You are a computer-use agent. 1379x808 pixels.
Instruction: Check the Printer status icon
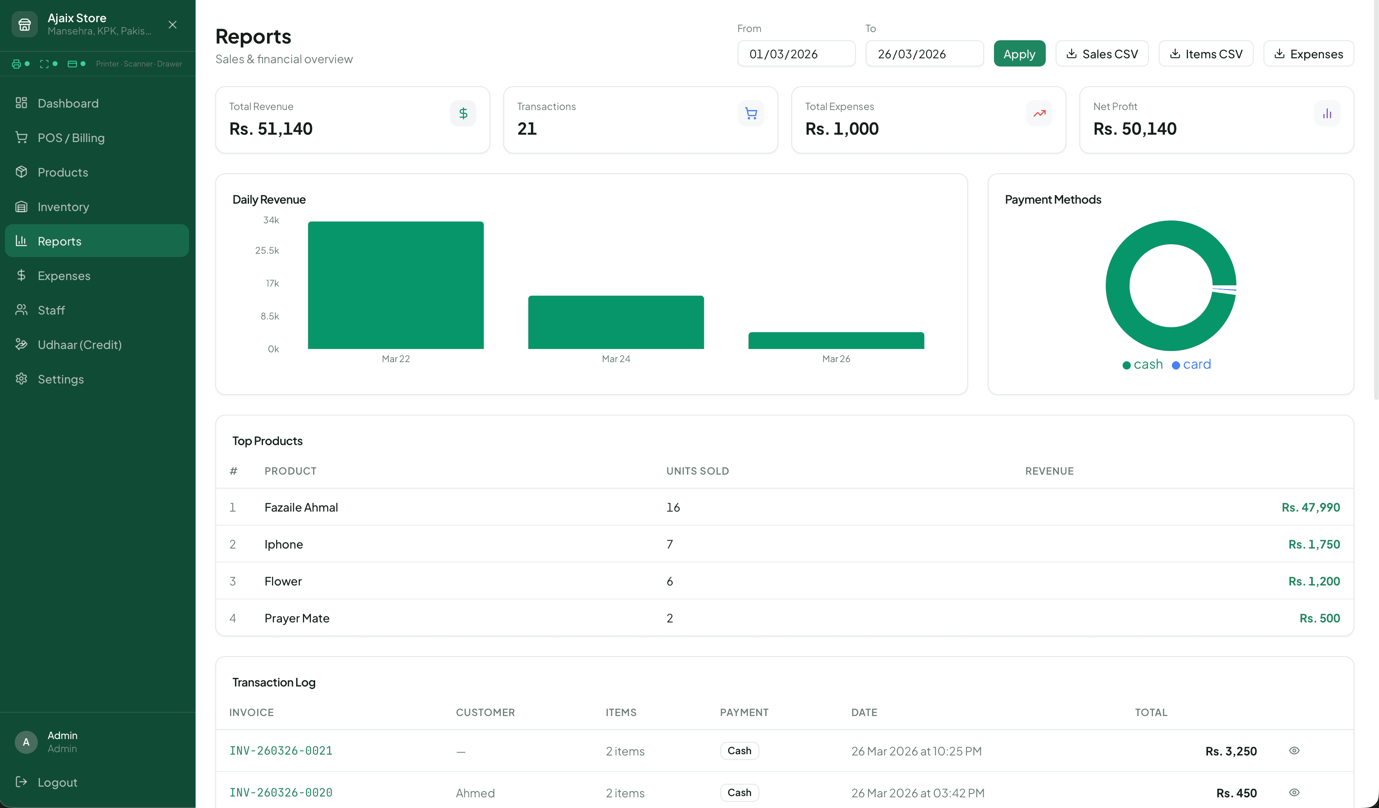click(x=16, y=64)
